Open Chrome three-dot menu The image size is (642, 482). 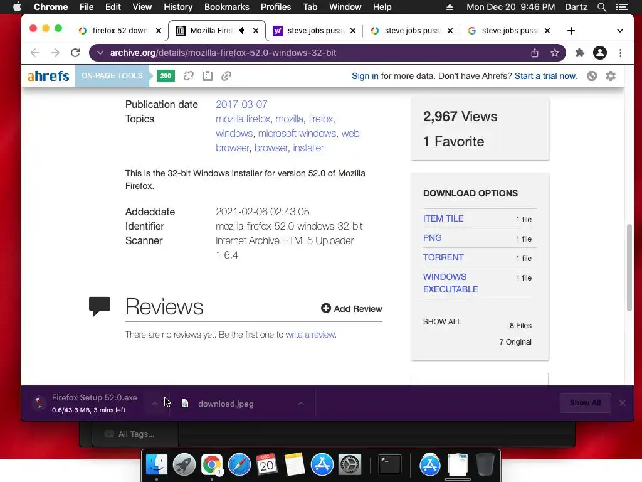620,53
